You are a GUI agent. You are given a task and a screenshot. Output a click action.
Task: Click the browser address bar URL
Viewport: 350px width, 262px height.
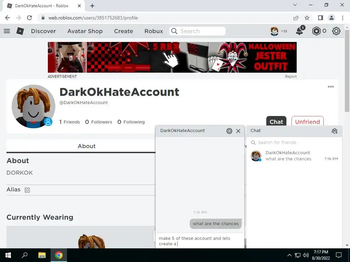click(x=93, y=18)
